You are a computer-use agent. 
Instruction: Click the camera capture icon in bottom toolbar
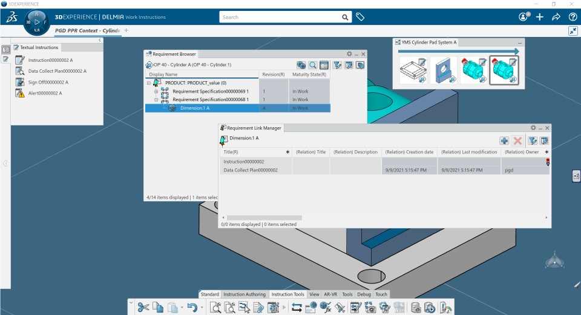click(x=370, y=307)
